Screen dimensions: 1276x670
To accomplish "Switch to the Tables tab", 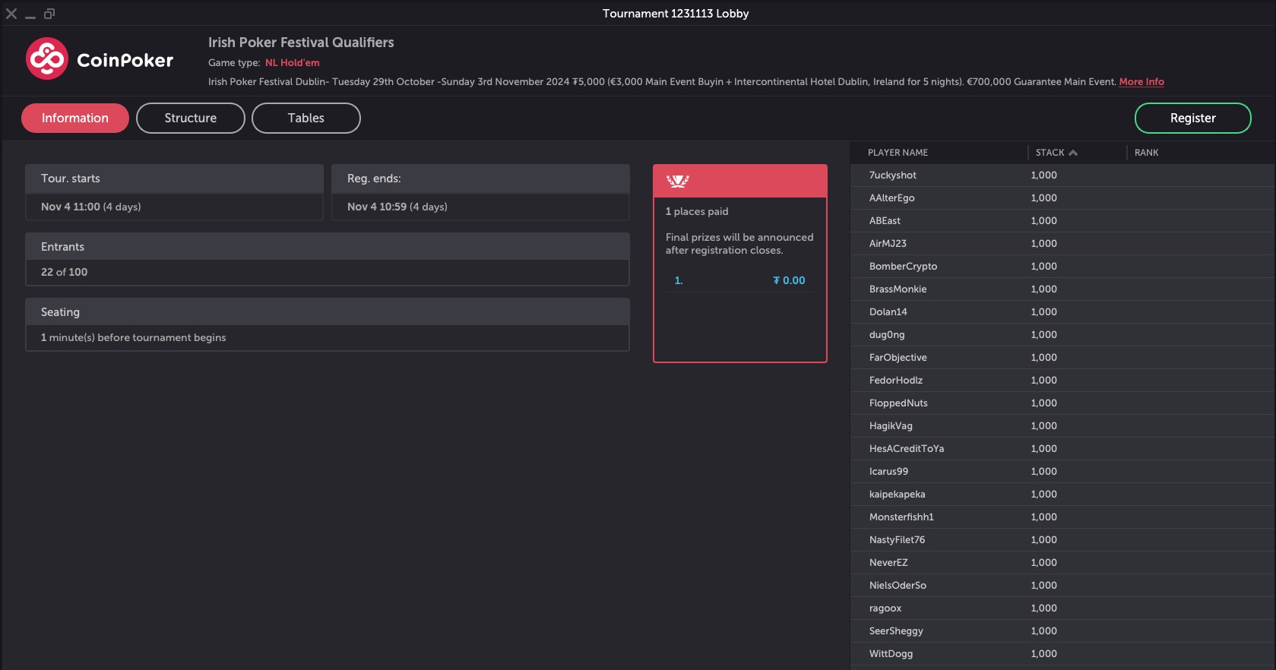I will pos(306,118).
